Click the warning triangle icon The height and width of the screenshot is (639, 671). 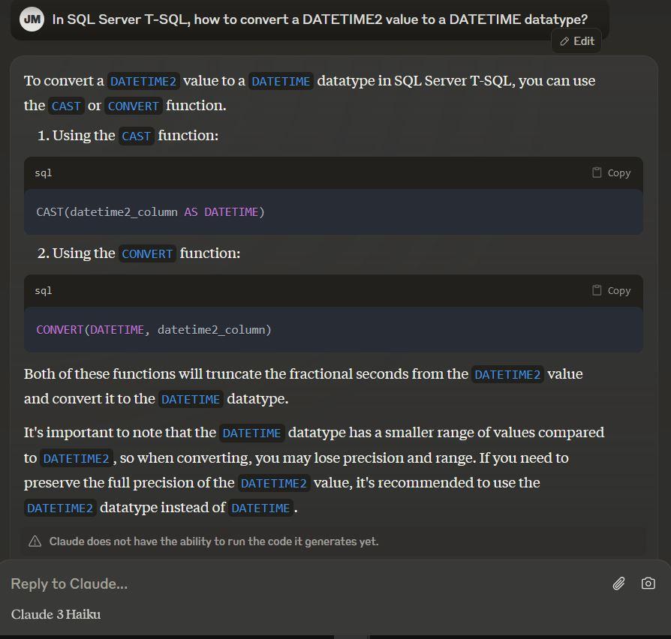tap(35, 541)
